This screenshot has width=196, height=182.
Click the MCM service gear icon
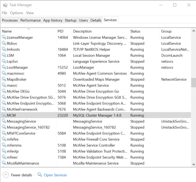coord(4,115)
